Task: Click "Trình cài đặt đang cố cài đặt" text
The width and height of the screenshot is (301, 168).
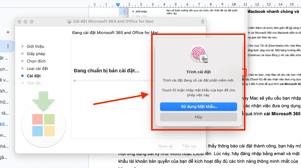Action: (x=198, y=80)
